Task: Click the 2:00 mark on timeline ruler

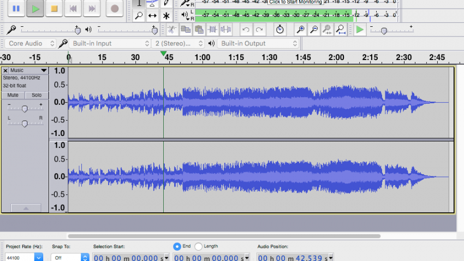Action: point(336,57)
